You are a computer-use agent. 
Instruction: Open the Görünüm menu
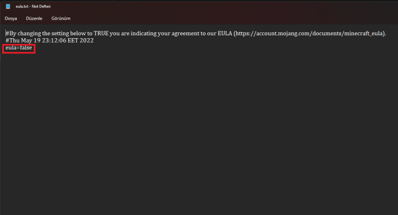[61, 19]
